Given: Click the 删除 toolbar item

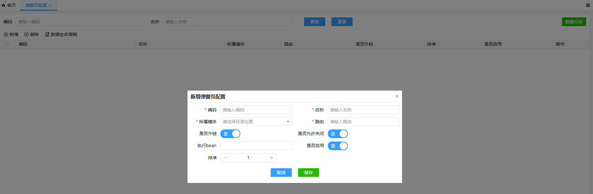Looking at the screenshot, I should click(32, 34).
